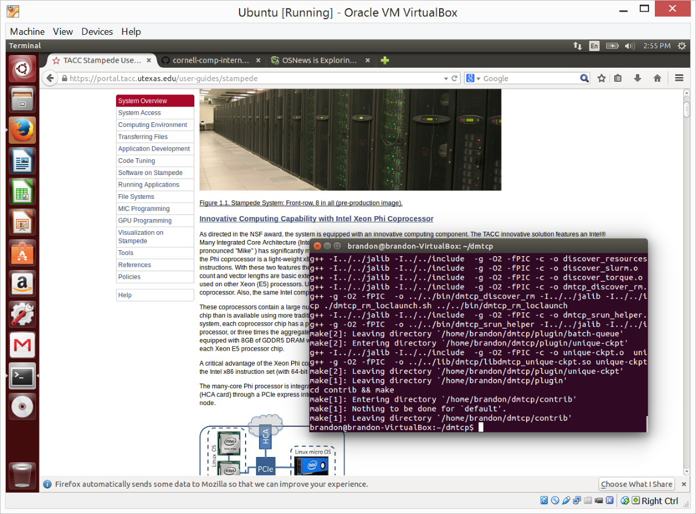696x514 pixels.
Task: Open keyboard layout En indicator
Action: (x=594, y=46)
